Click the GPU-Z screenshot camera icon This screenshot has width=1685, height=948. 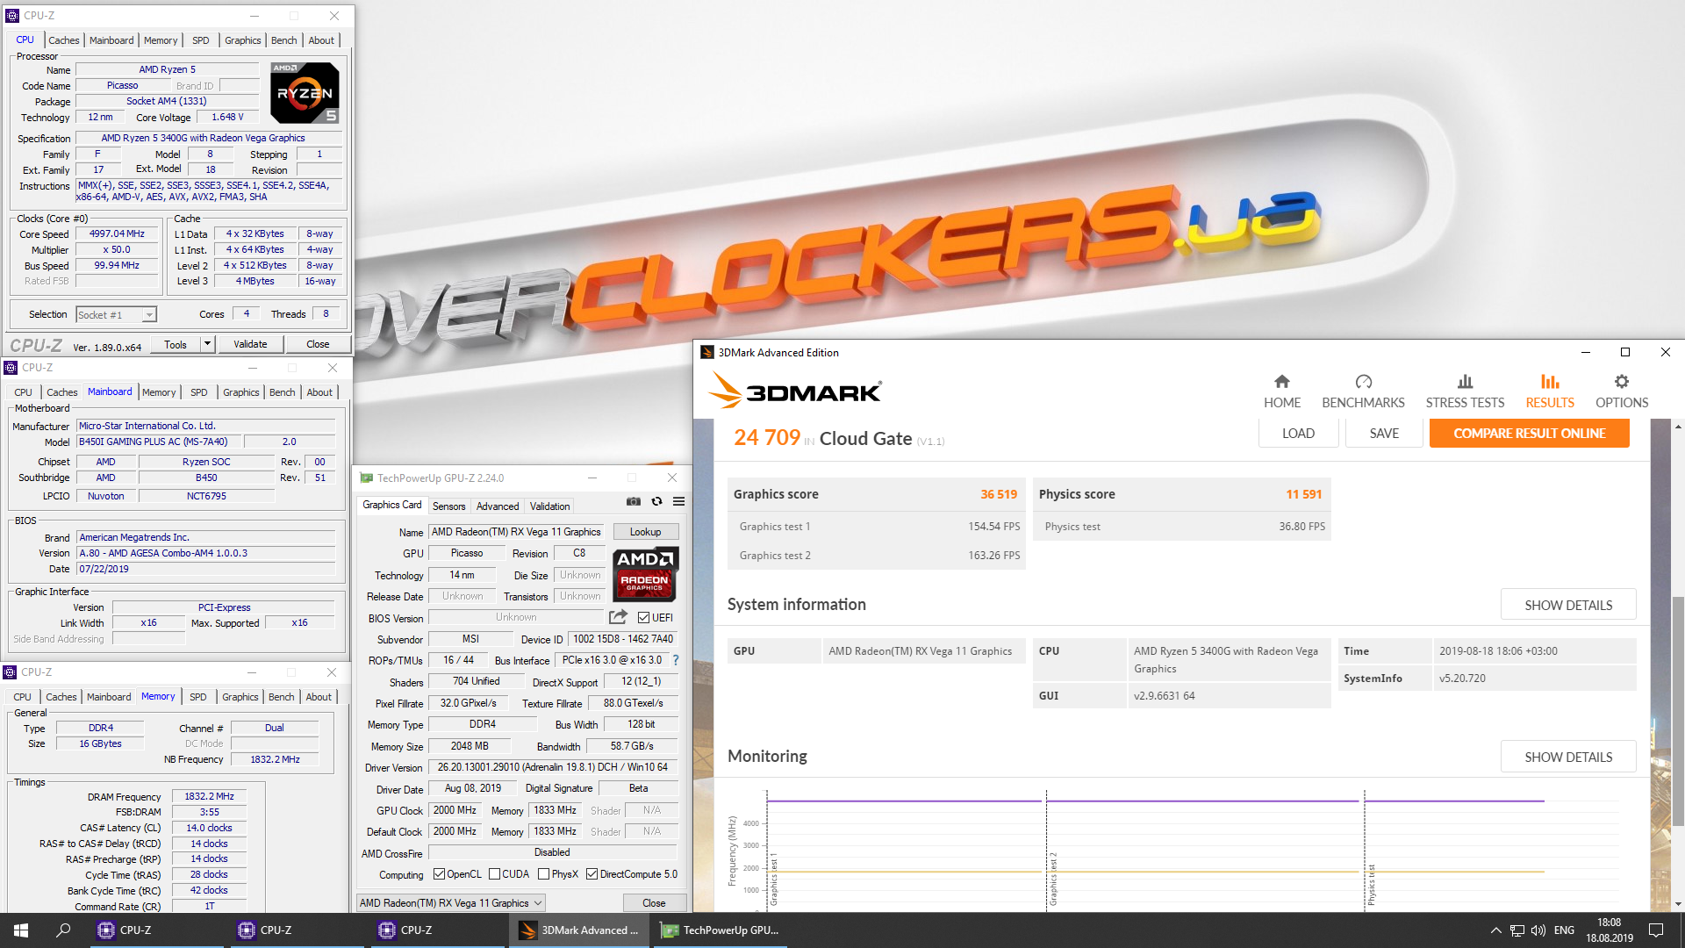(x=633, y=502)
